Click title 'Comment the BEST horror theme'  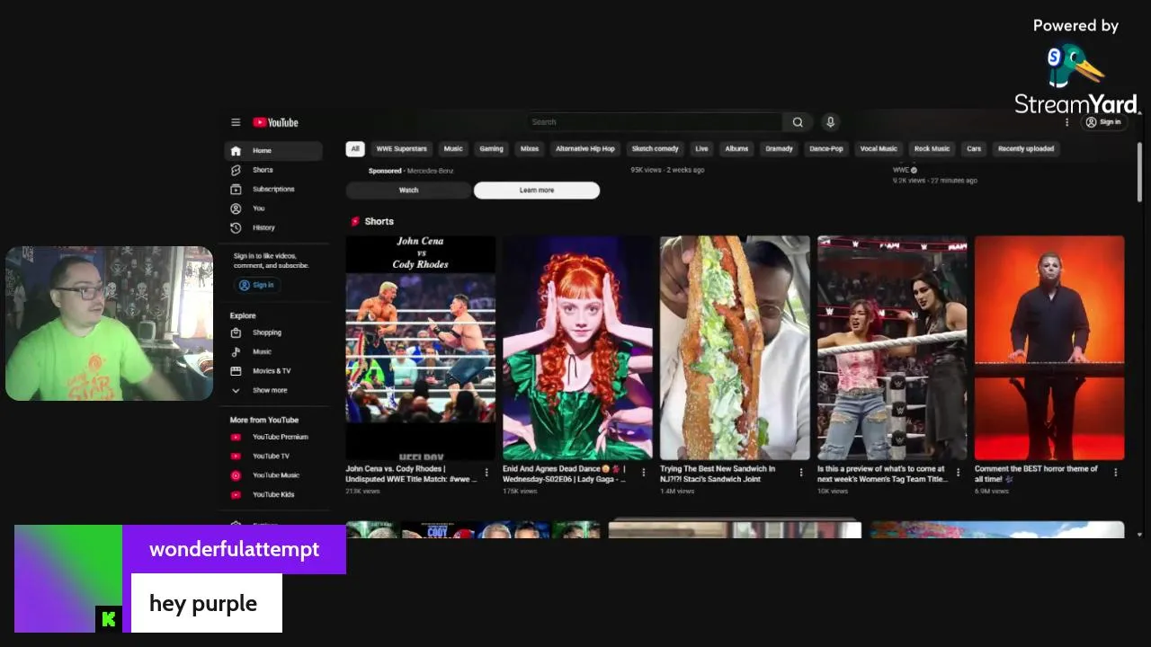[1036, 474]
